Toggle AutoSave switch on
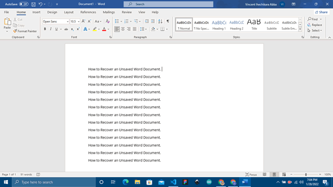Image resolution: width=333 pixels, height=187 pixels. pos(24,4)
